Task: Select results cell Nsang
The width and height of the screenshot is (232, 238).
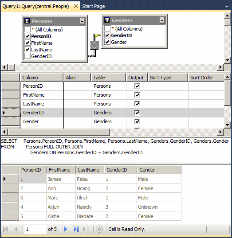Action: [90, 188]
